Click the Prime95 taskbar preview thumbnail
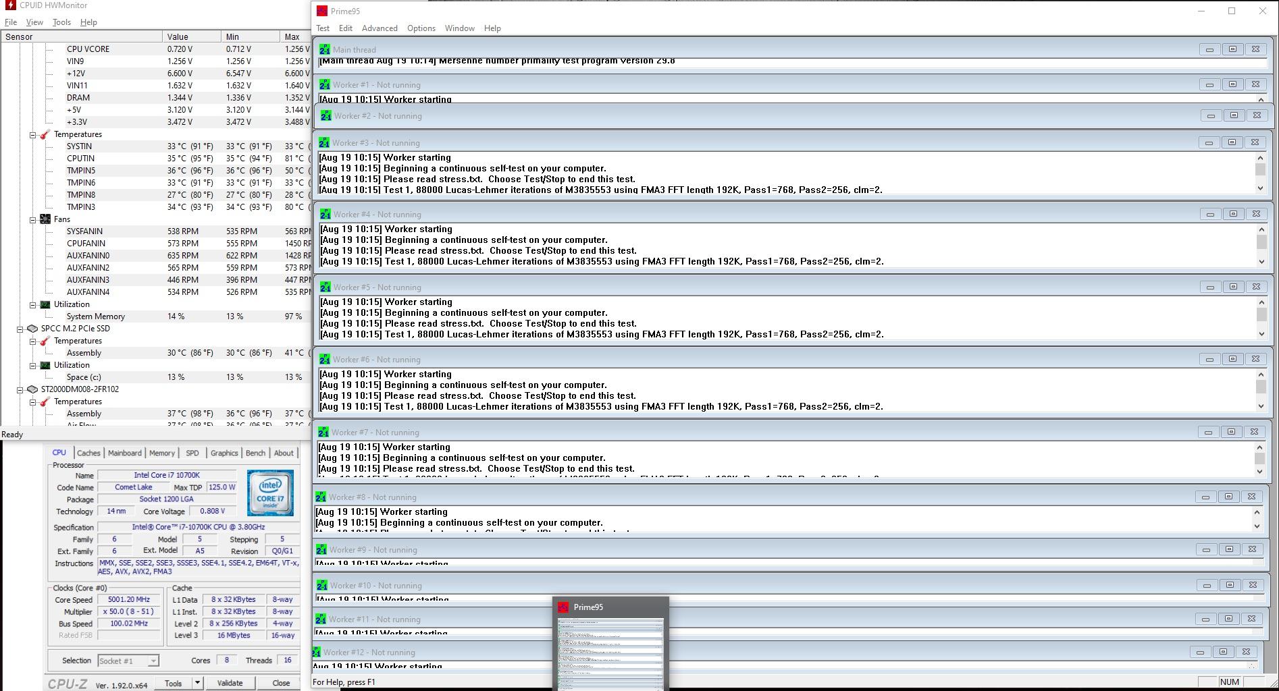1279x691 pixels. coord(610,653)
